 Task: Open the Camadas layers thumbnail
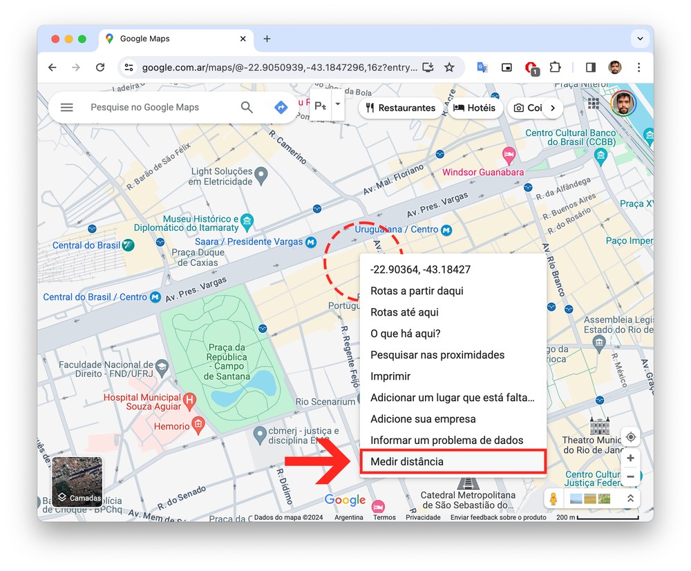coord(77,481)
